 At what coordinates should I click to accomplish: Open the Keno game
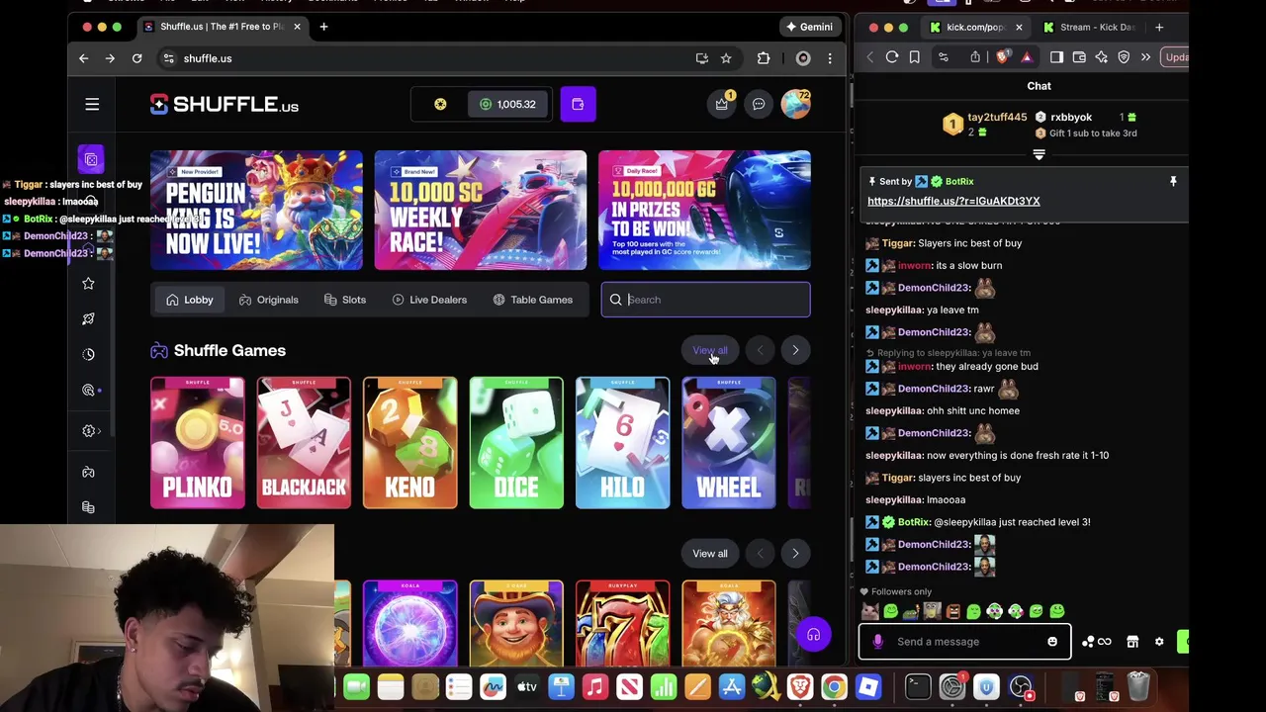(x=409, y=443)
